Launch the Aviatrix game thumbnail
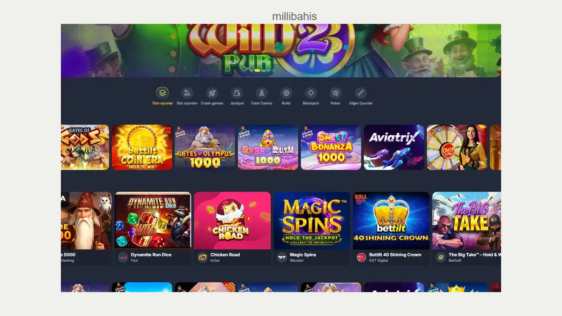The image size is (562, 316). (x=394, y=147)
